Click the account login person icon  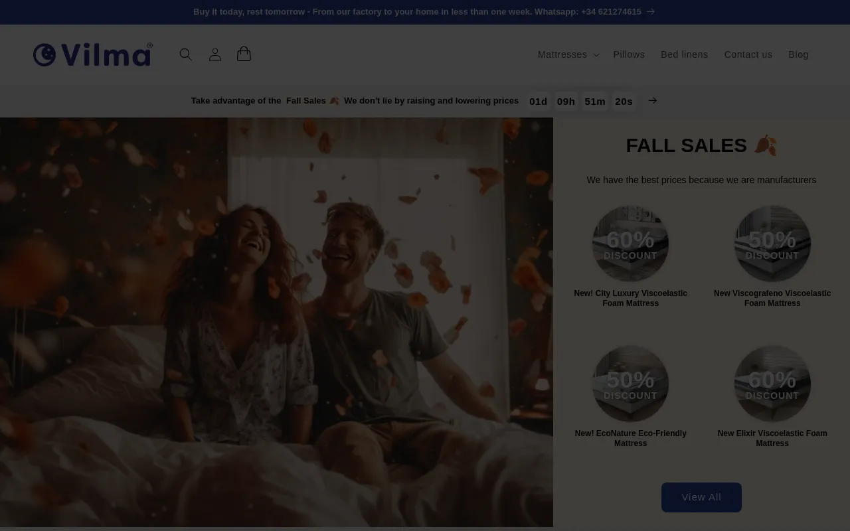214,54
